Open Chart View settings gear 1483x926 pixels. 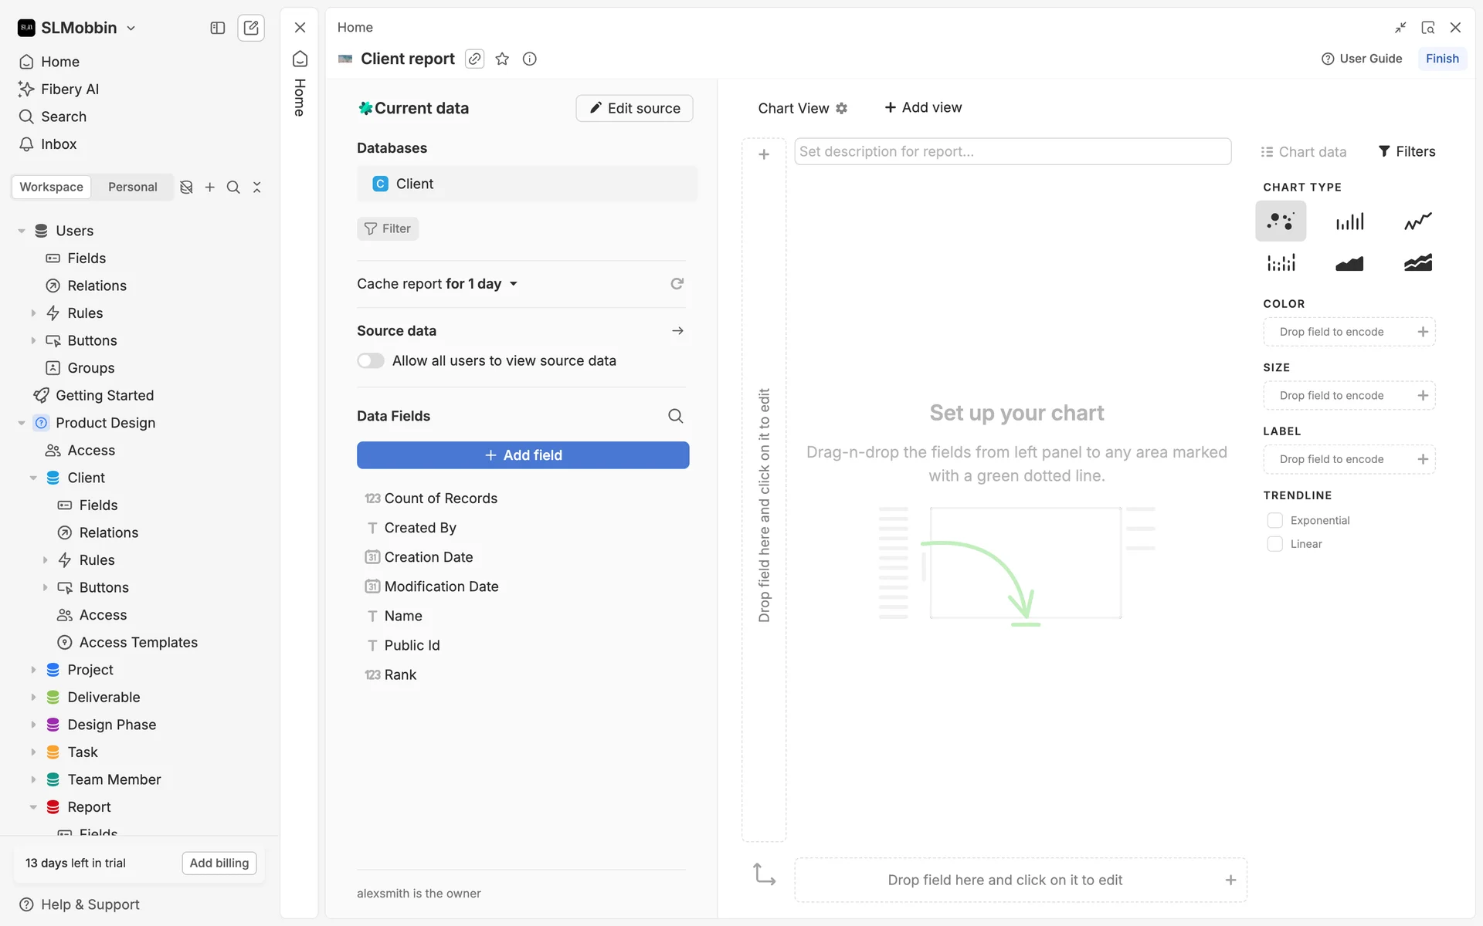pyautogui.click(x=842, y=108)
